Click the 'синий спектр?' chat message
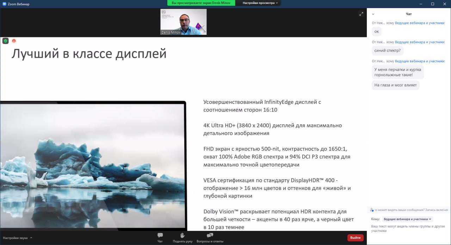This screenshot has width=451, height=245. coord(388,51)
